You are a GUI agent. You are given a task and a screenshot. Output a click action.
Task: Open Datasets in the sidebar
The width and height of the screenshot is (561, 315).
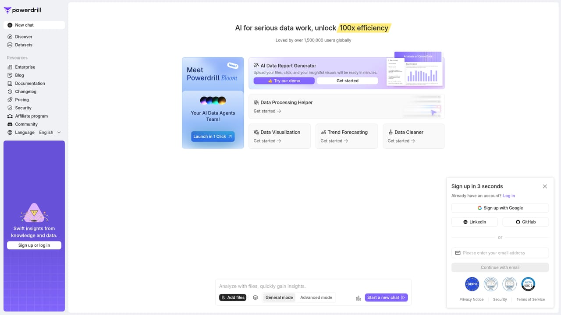click(x=34, y=45)
